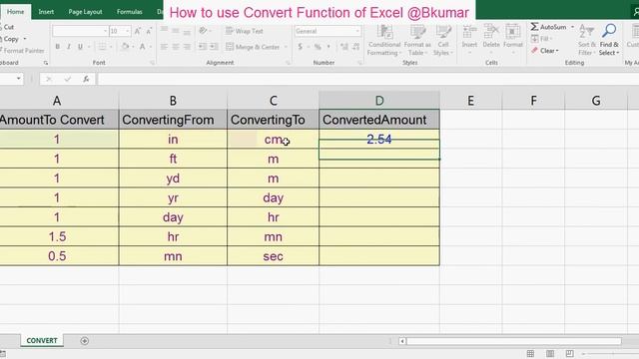Open Font dialog launcher
The image size is (639, 359).
(153, 63)
